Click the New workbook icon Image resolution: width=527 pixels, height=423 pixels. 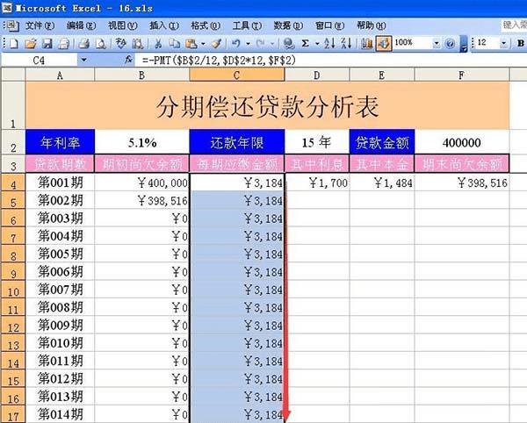pos(14,43)
